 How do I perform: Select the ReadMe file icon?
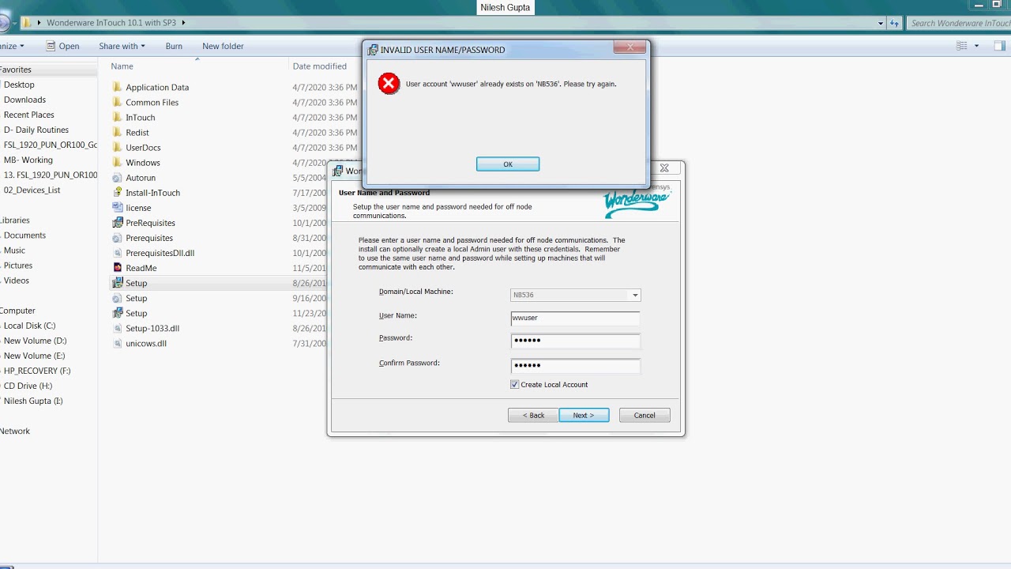(x=117, y=268)
